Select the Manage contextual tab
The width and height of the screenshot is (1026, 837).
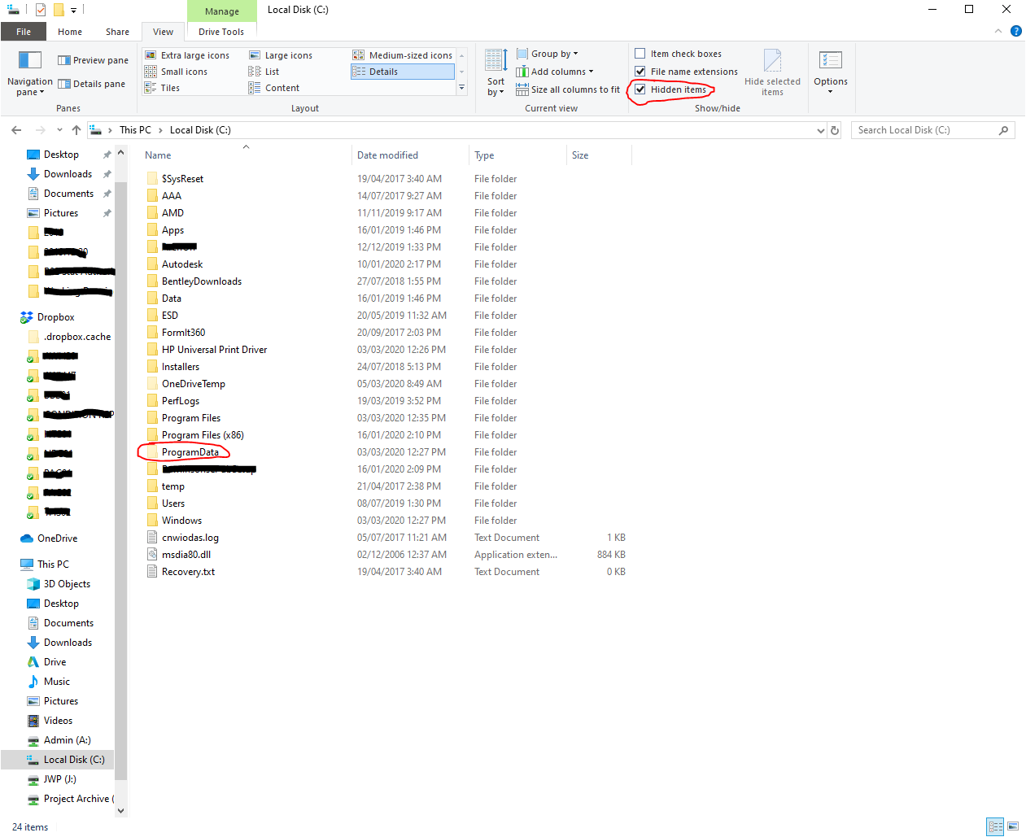point(222,11)
